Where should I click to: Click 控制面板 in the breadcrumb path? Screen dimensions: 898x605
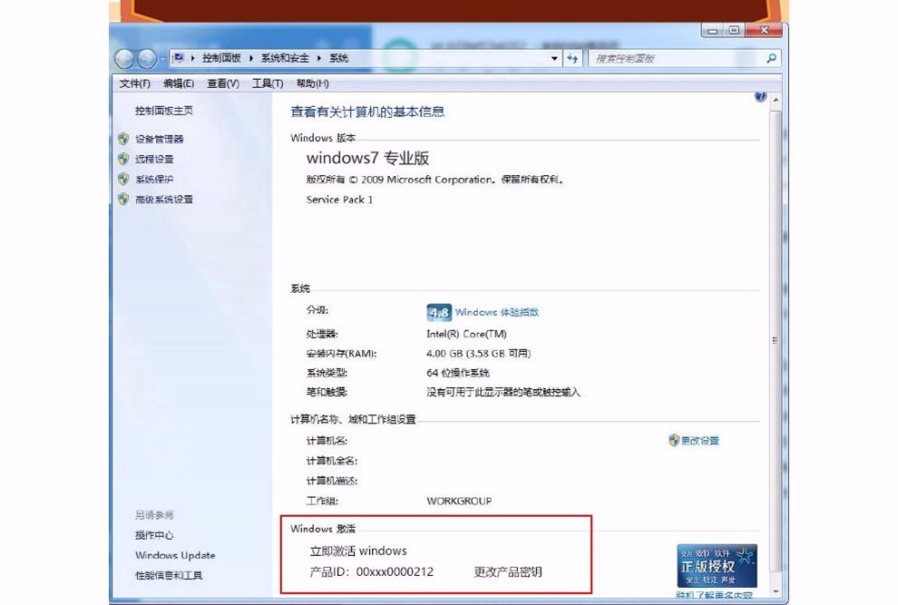tap(221, 58)
